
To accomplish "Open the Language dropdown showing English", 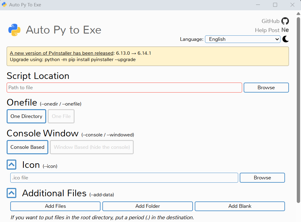I will pos(243,39).
